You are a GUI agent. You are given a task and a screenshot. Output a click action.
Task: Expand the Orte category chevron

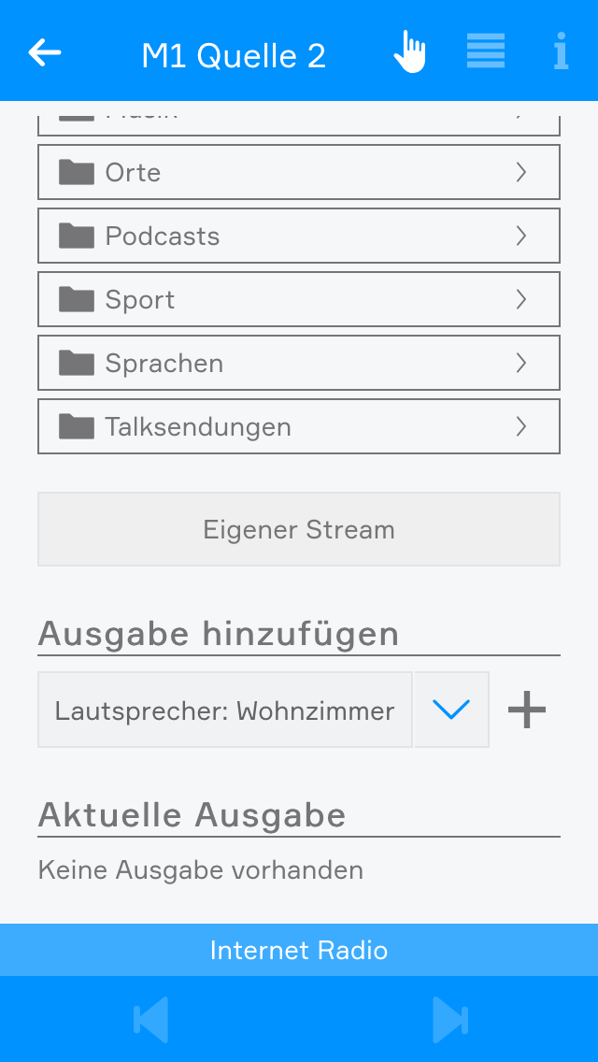pyautogui.click(x=521, y=172)
